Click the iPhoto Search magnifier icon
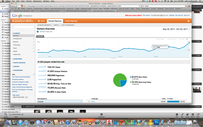Image resolution: width=203 pixels, height=127 pixels. click(x=6, y=114)
